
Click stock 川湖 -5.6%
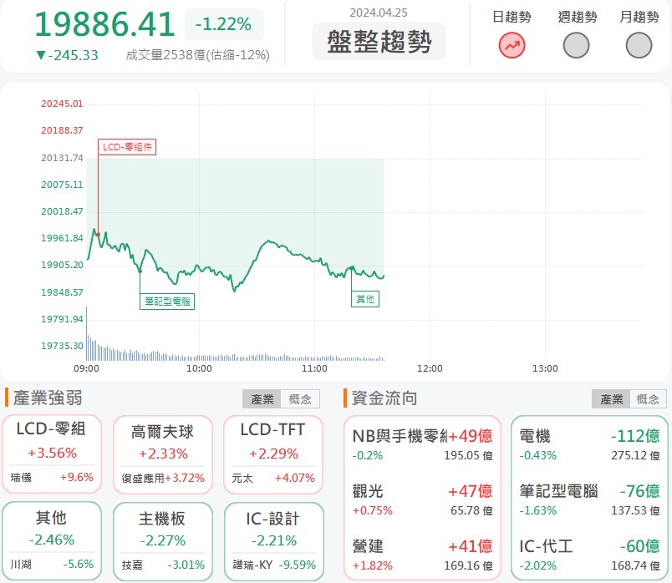[52, 564]
